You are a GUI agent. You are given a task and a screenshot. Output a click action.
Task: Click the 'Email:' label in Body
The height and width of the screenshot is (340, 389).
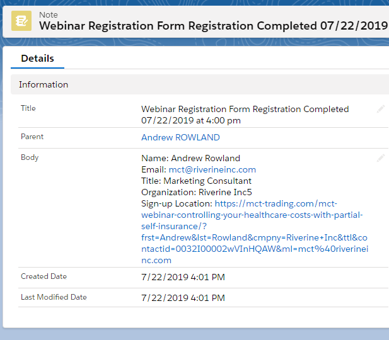click(154, 169)
